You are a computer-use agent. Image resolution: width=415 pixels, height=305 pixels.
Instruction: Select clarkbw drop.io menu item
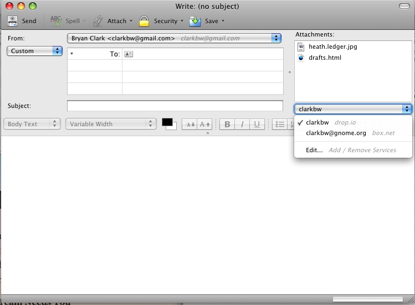(x=353, y=122)
